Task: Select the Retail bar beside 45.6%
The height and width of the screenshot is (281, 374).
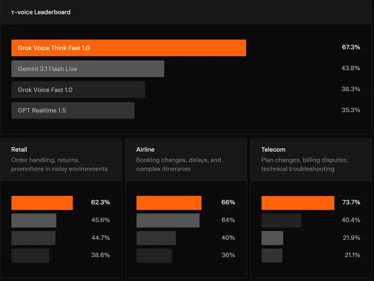Action: pos(34,221)
